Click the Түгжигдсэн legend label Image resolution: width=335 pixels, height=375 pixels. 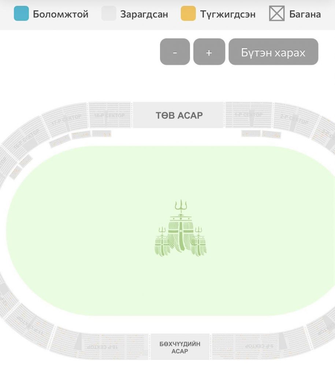pos(228,14)
